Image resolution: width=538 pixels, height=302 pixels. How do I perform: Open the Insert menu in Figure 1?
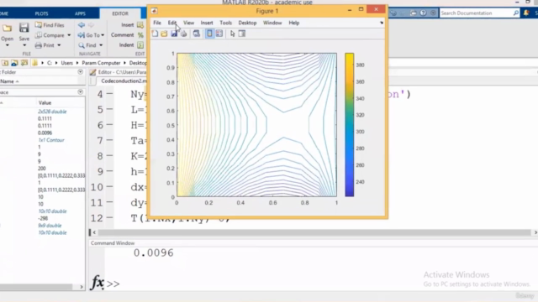(x=207, y=23)
